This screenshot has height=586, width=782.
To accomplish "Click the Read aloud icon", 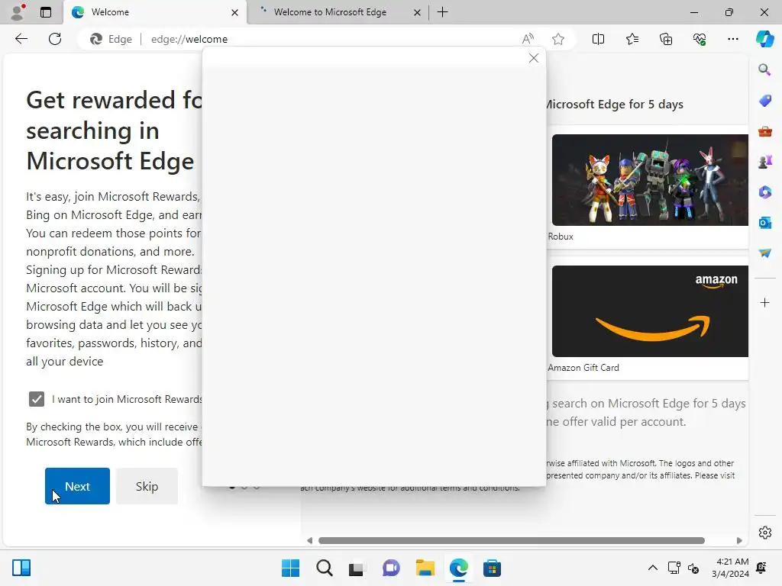I will (x=528, y=39).
